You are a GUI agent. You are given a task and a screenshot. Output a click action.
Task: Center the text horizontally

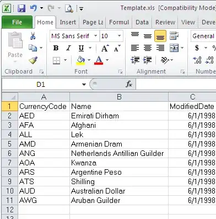click(148, 48)
